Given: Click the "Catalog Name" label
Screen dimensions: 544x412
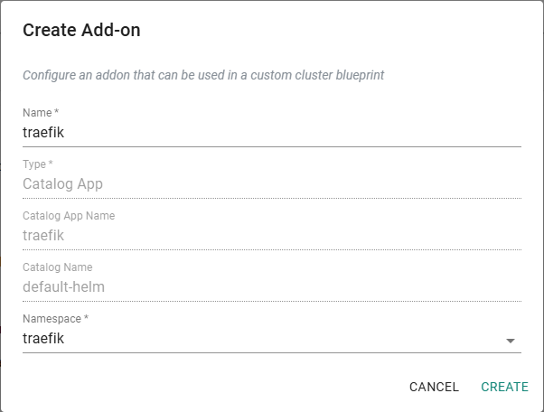Looking at the screenshot, I should (57, 267).
